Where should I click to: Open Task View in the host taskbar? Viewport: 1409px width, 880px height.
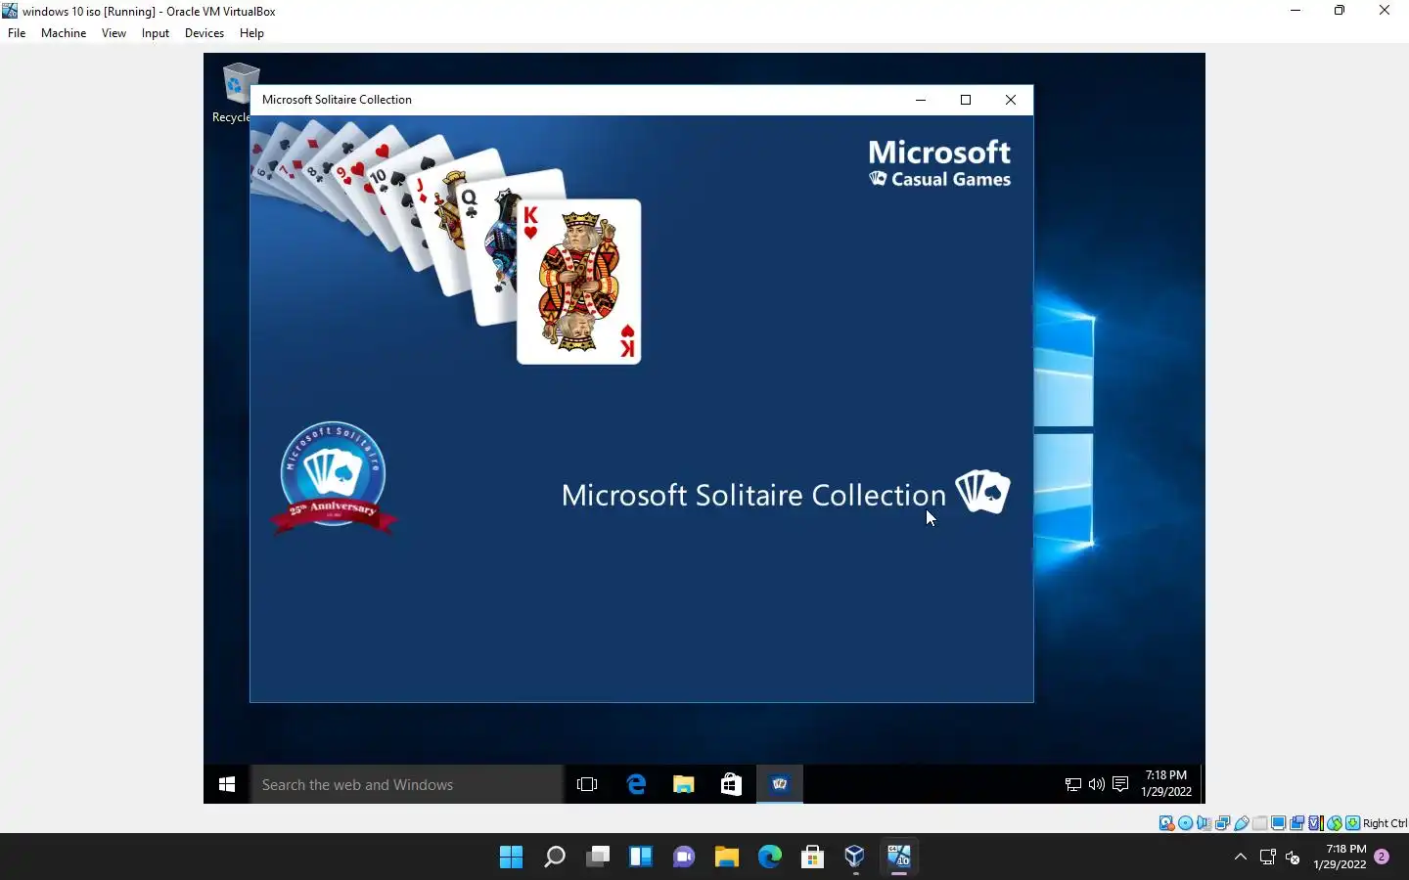click(598, 858)
